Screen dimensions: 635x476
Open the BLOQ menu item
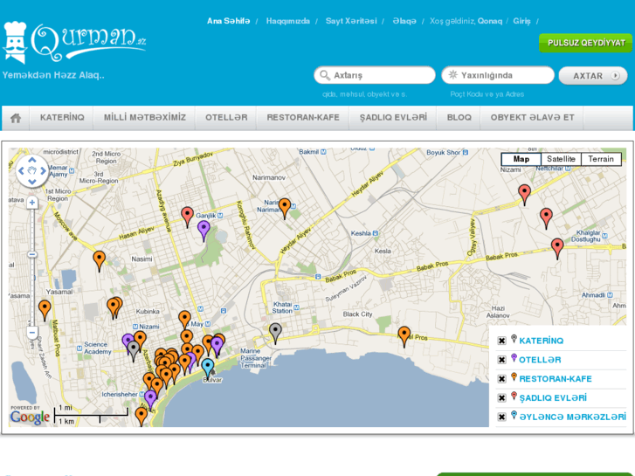point(459,118)
